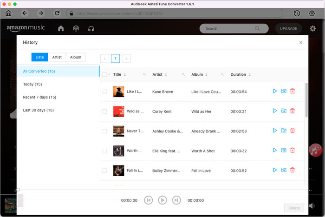Search the Title column
Viewport: 325px width, 217px height.
pyautogui.click(x=144, y=74)
